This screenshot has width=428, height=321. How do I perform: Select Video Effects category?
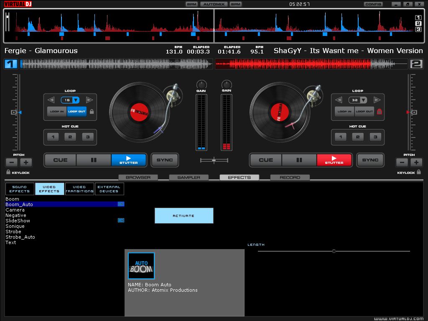(49, 189)
